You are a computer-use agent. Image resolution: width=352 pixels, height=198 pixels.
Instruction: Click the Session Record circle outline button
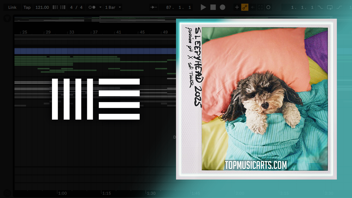click(x=268, y=7)
